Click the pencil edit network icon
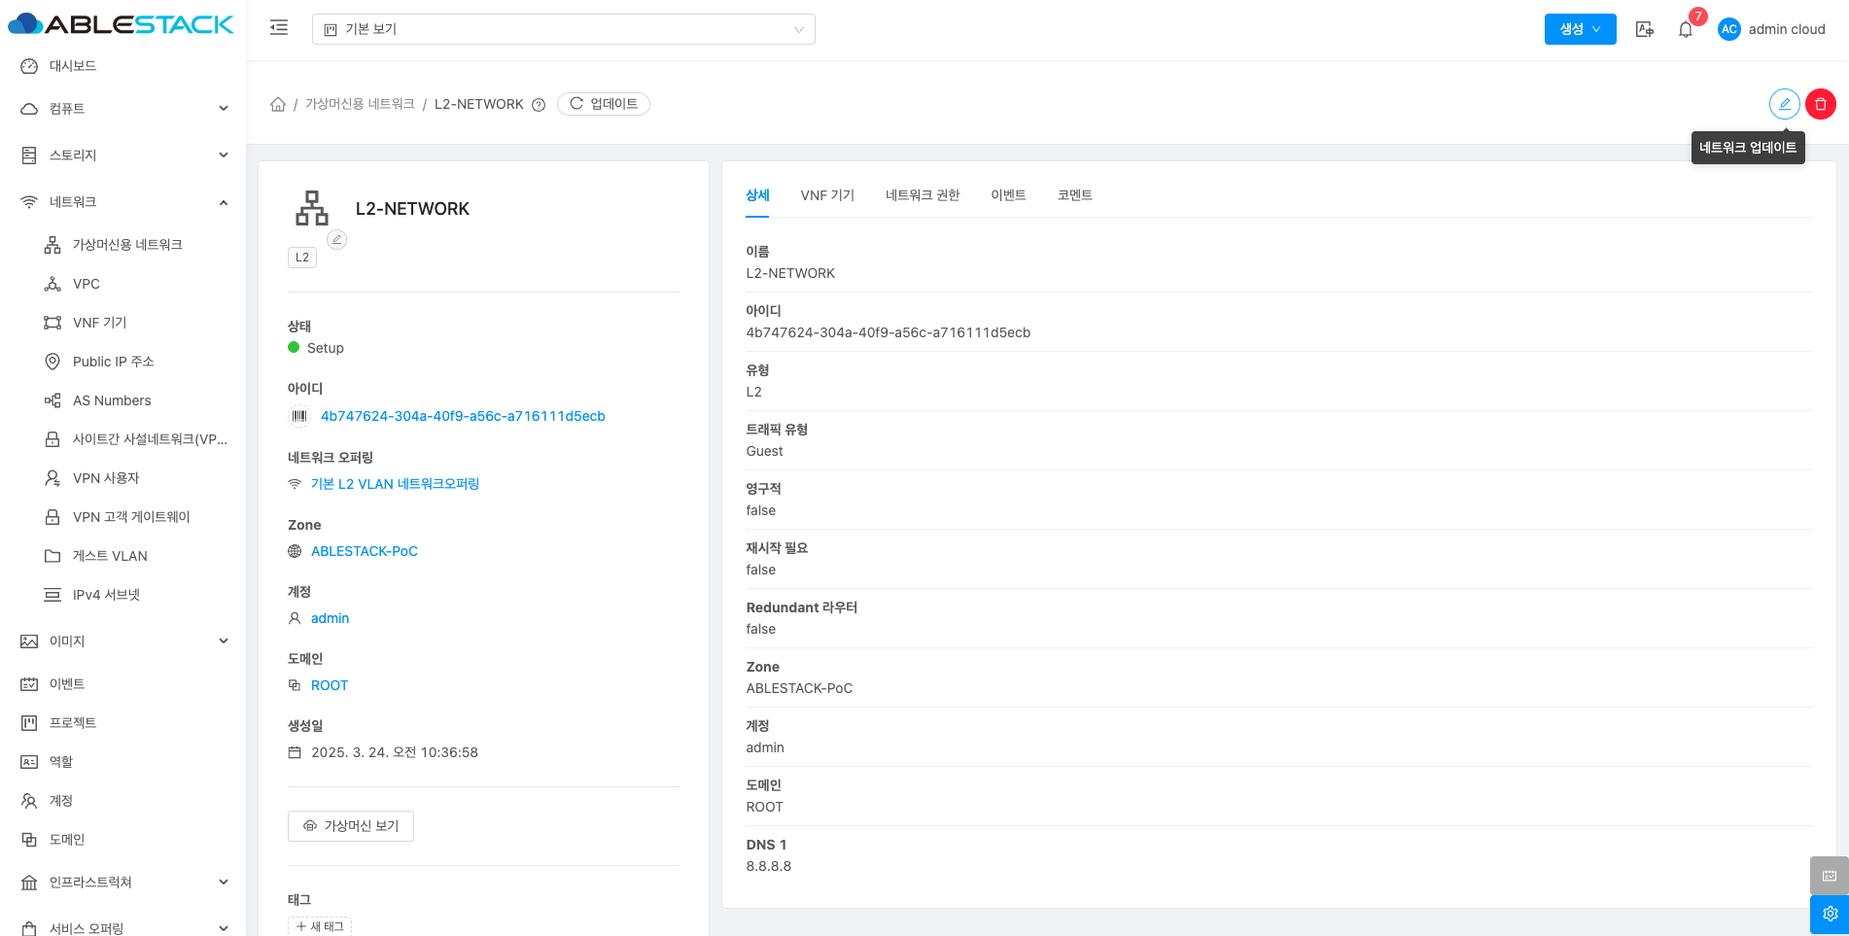Screen dimensions: 1849x936 coord(1784,104)
